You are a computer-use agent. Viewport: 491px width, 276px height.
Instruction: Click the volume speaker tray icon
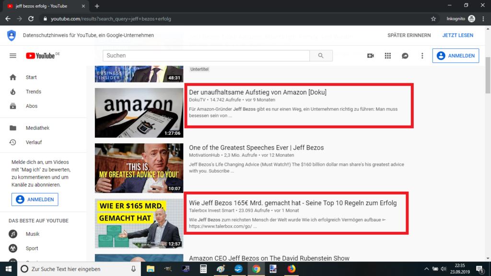click(444, 269)
